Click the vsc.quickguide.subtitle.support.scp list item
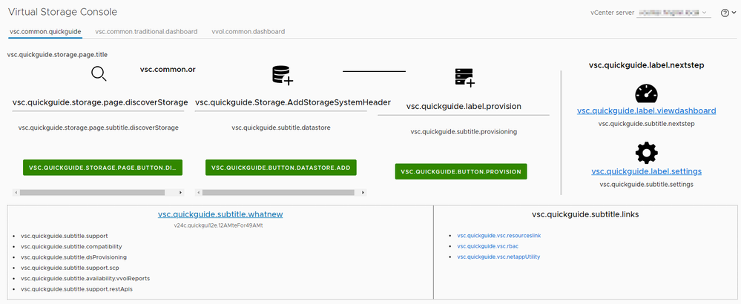Screen dimensions: 741x304 coord(70,268)
